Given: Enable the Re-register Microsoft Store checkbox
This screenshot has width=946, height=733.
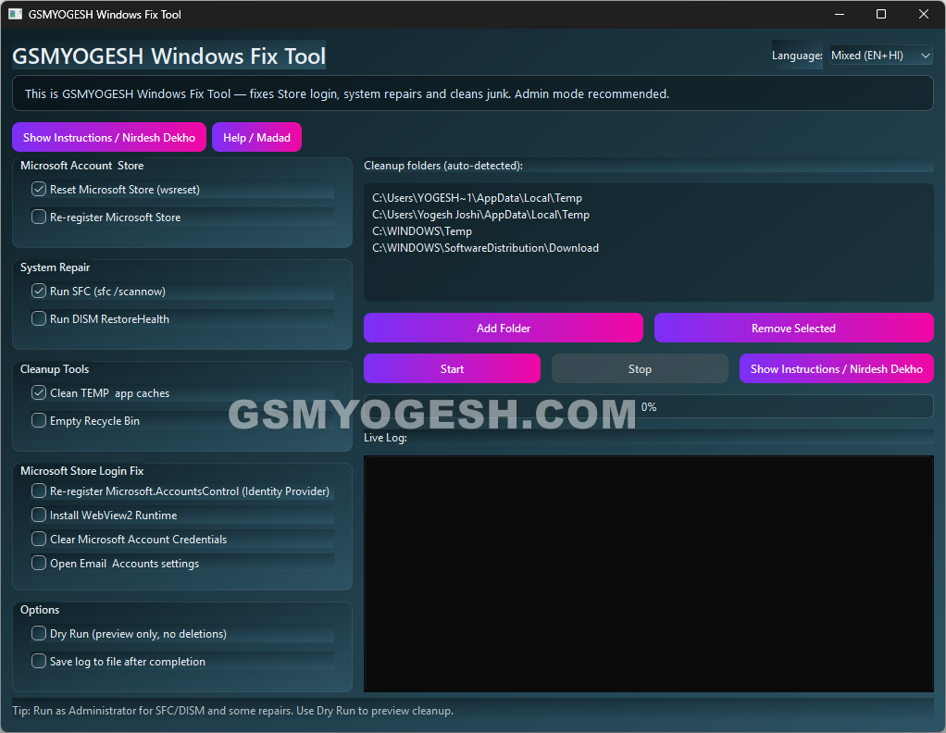Looking at the screenshot, I should [x=39, y=217].
